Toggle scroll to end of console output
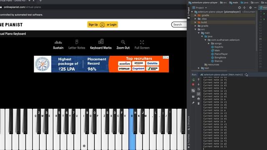 pyautogui.click(x=199, y=94)
